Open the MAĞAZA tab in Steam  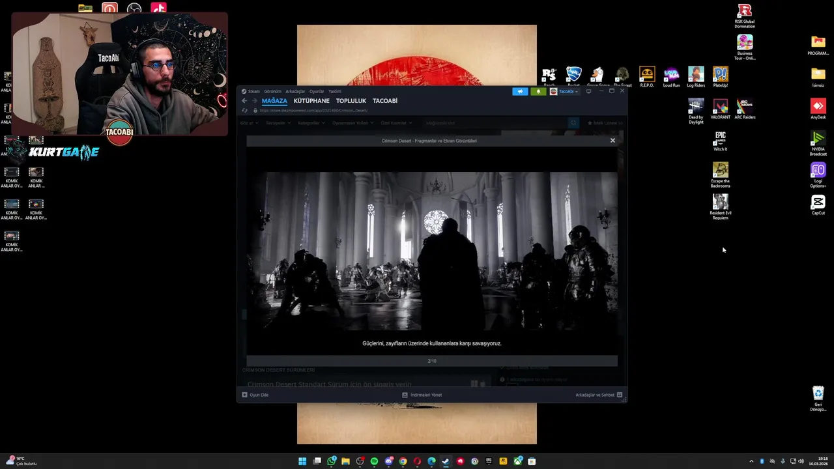(x=274, y=101)
